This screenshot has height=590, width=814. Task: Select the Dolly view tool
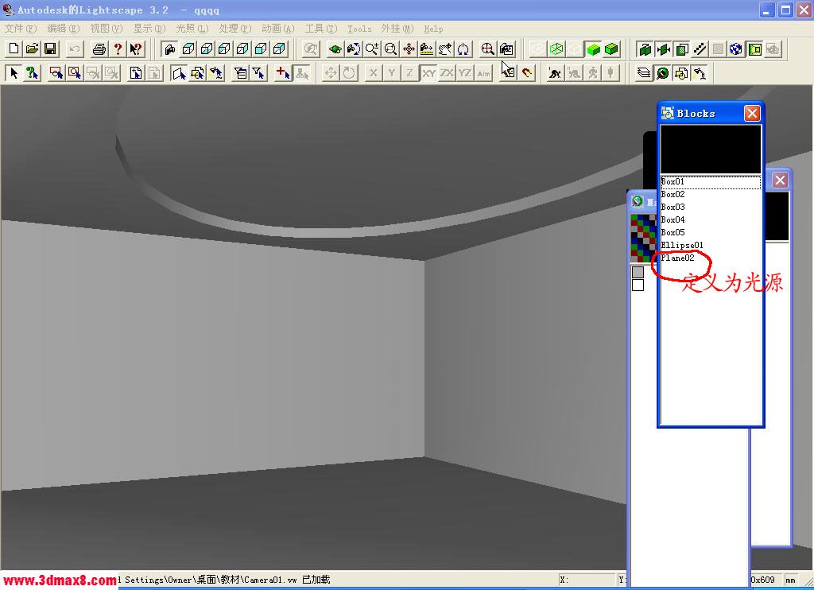click(x=427, y=49)
